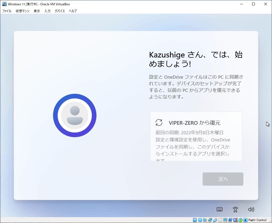Image resolution: width=272 pixels, height=223 pixels.
Task: Click the volume speaker icon
Action: coord(251,209)
